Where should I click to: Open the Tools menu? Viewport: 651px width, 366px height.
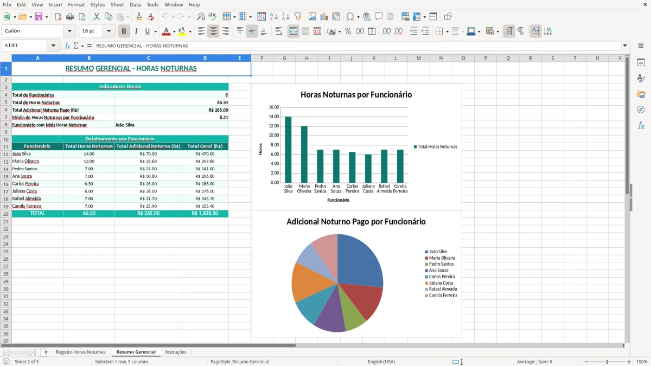tap(152, 4)
